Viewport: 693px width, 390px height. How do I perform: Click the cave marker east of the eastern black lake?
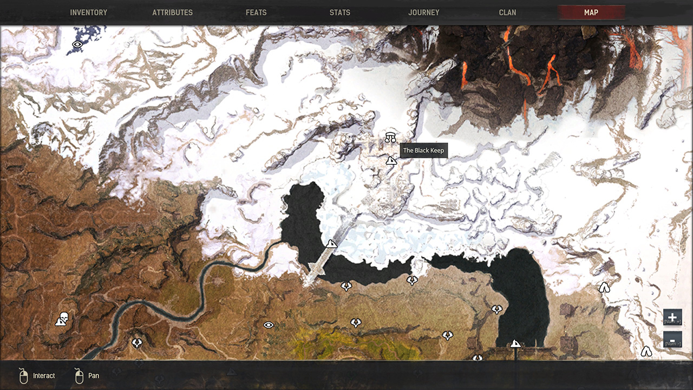point(604,287)
